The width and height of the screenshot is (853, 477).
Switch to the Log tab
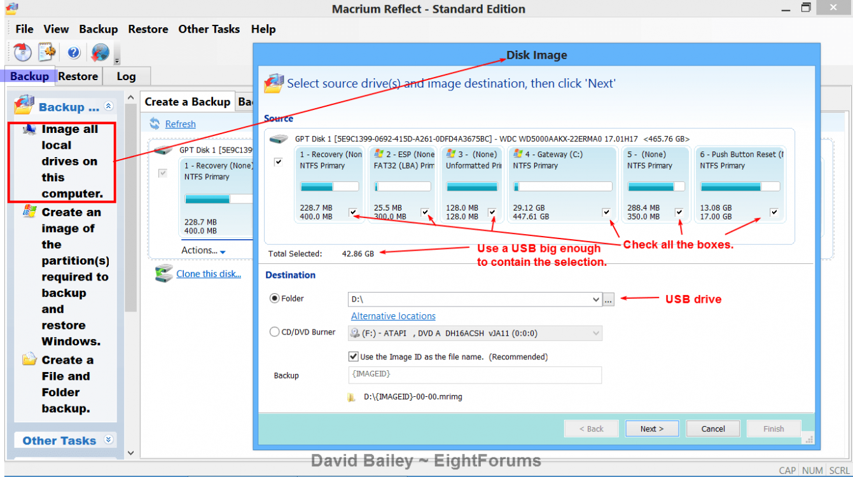pos(126,76)
